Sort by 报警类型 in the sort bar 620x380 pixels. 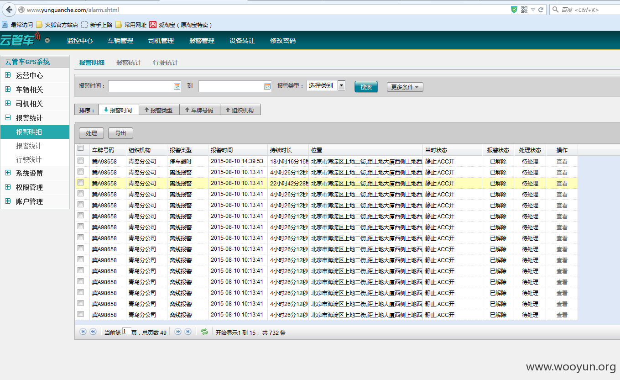[x=159, y=110]
